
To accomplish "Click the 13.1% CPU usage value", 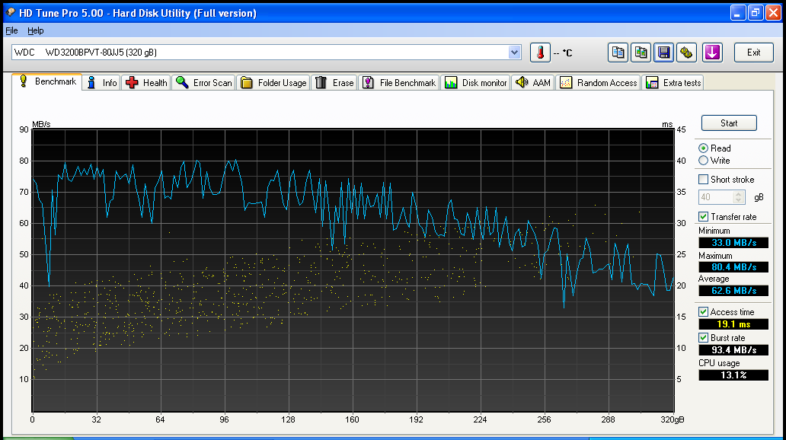I will pyautogui.click(x=733, y=375).
